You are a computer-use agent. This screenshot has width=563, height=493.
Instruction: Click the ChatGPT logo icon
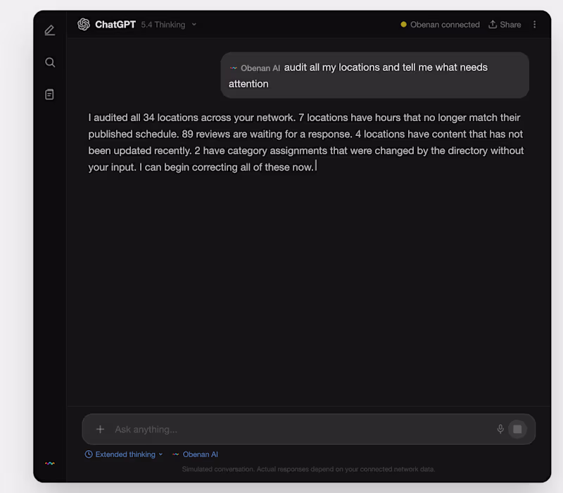(84, 25)
